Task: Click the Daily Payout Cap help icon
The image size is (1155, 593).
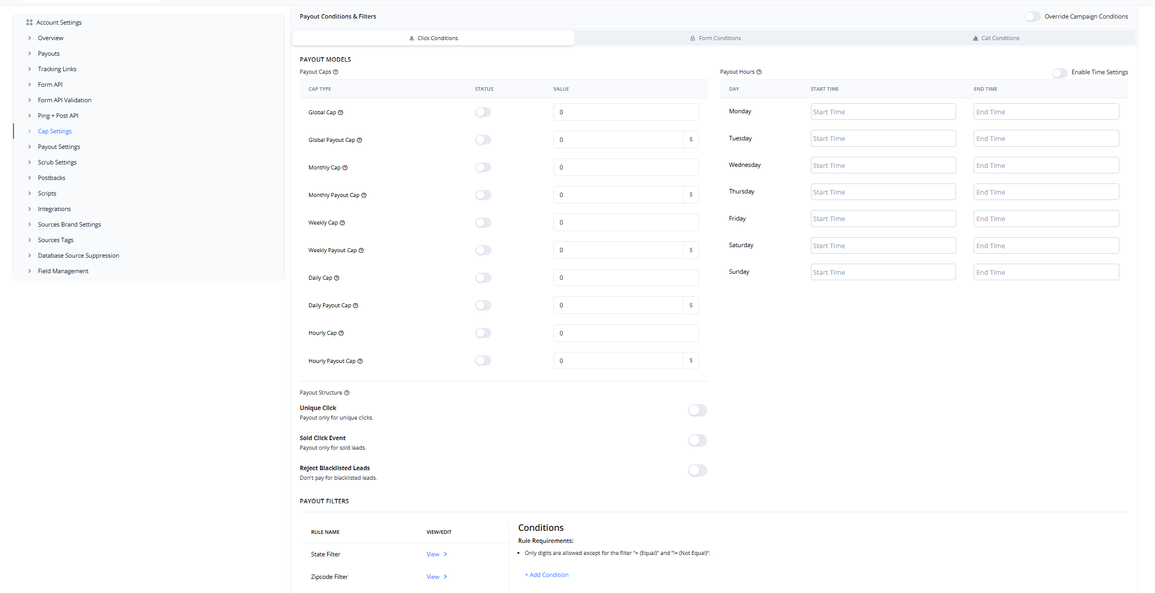Action: tap(356, 305)
